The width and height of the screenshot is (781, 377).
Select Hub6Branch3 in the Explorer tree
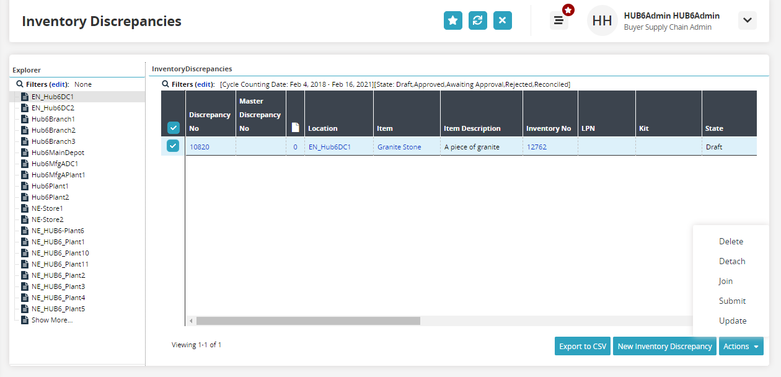tap(53, 141)
